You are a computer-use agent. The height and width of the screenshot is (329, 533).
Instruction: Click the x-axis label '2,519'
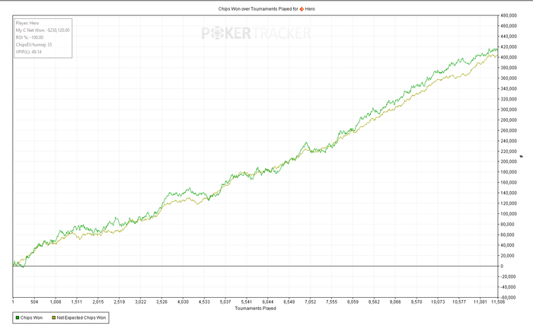pos(120,302)
